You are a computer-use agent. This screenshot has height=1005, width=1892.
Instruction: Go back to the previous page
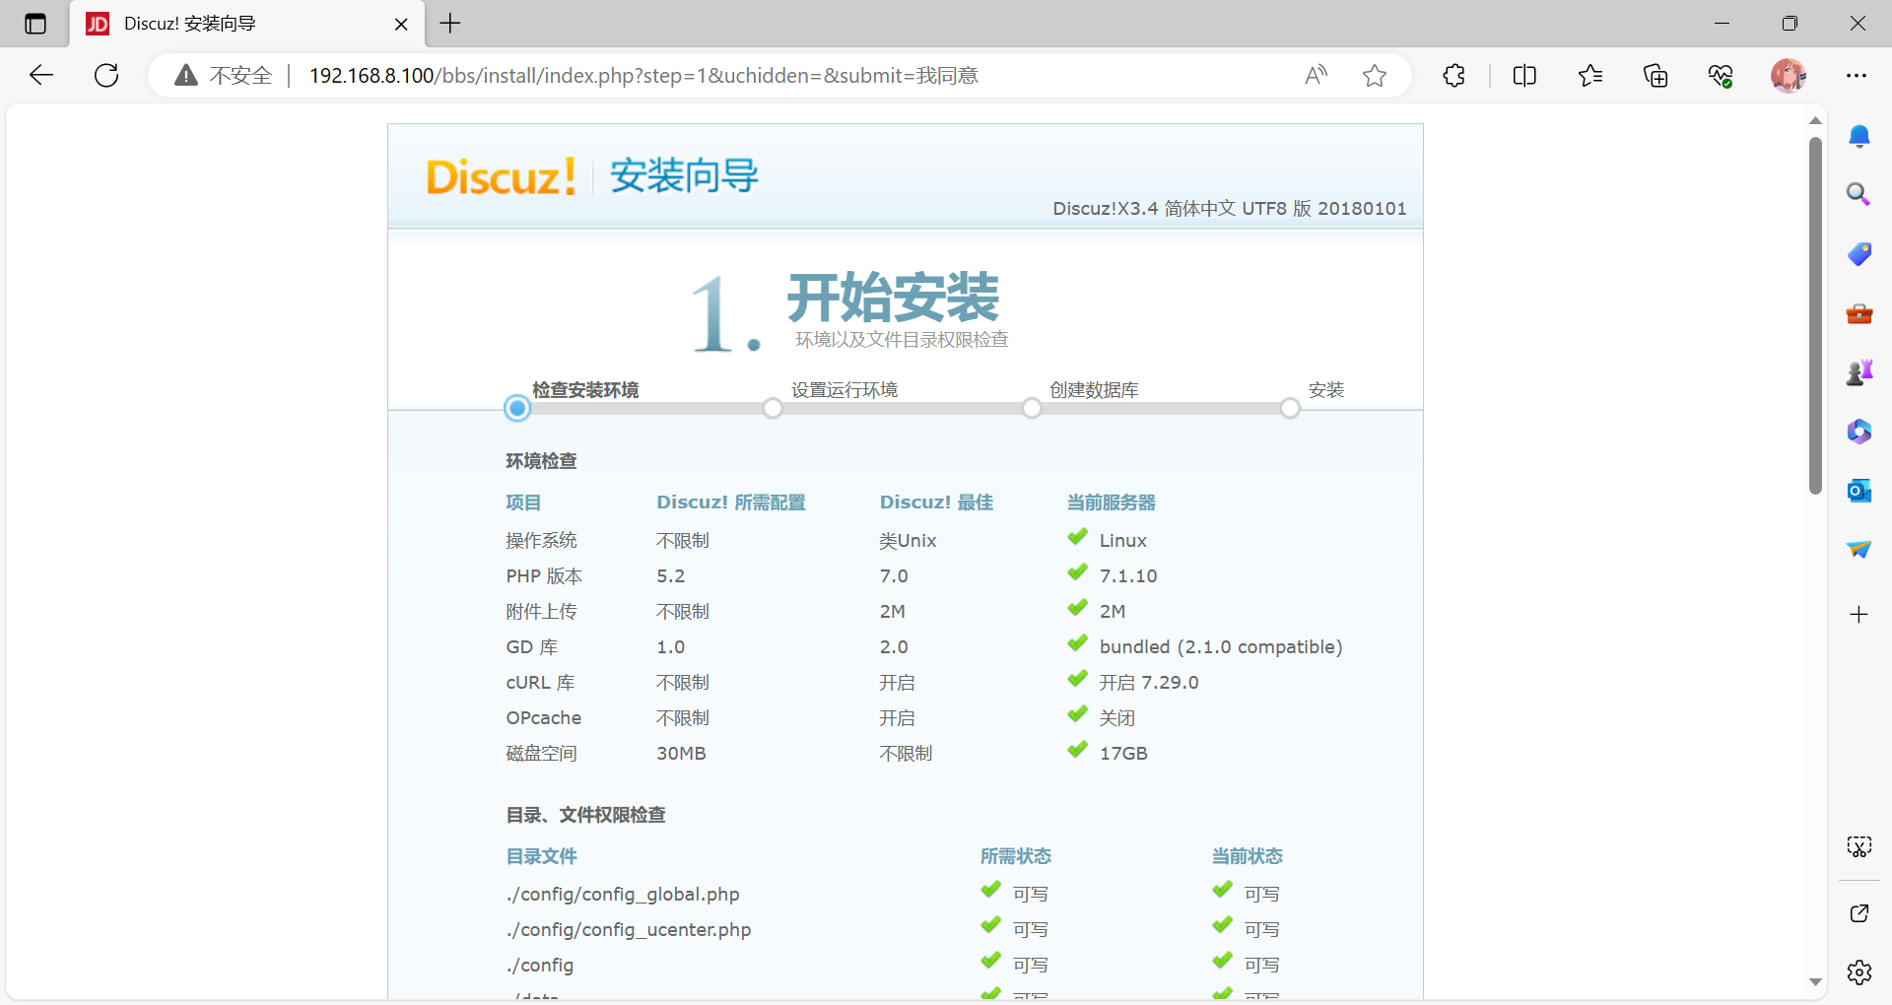41,75
